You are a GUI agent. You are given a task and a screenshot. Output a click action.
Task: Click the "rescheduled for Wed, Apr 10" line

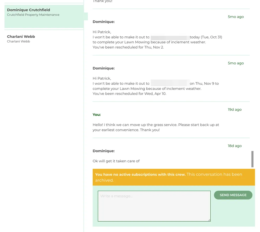point(129,94)
